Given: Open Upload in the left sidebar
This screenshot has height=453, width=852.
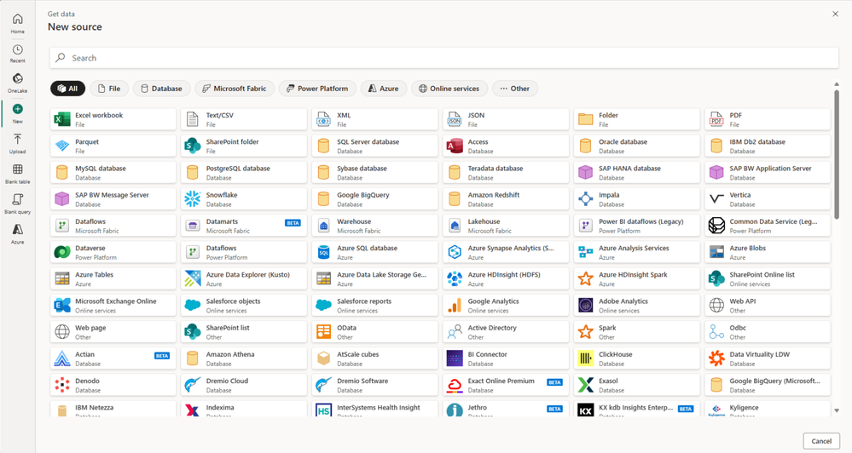Looking at the screenshot, I should click(17, 144).
